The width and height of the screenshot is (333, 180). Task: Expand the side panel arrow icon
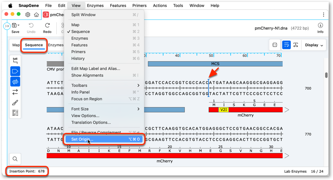point(7,26)
